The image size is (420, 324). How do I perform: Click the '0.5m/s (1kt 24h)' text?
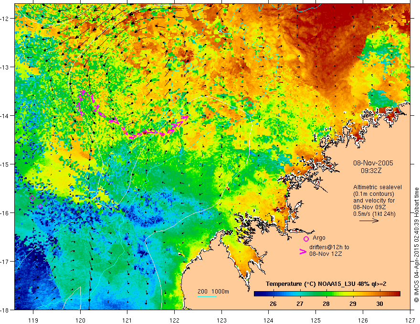pyautogui.click(x=374, y=214)
